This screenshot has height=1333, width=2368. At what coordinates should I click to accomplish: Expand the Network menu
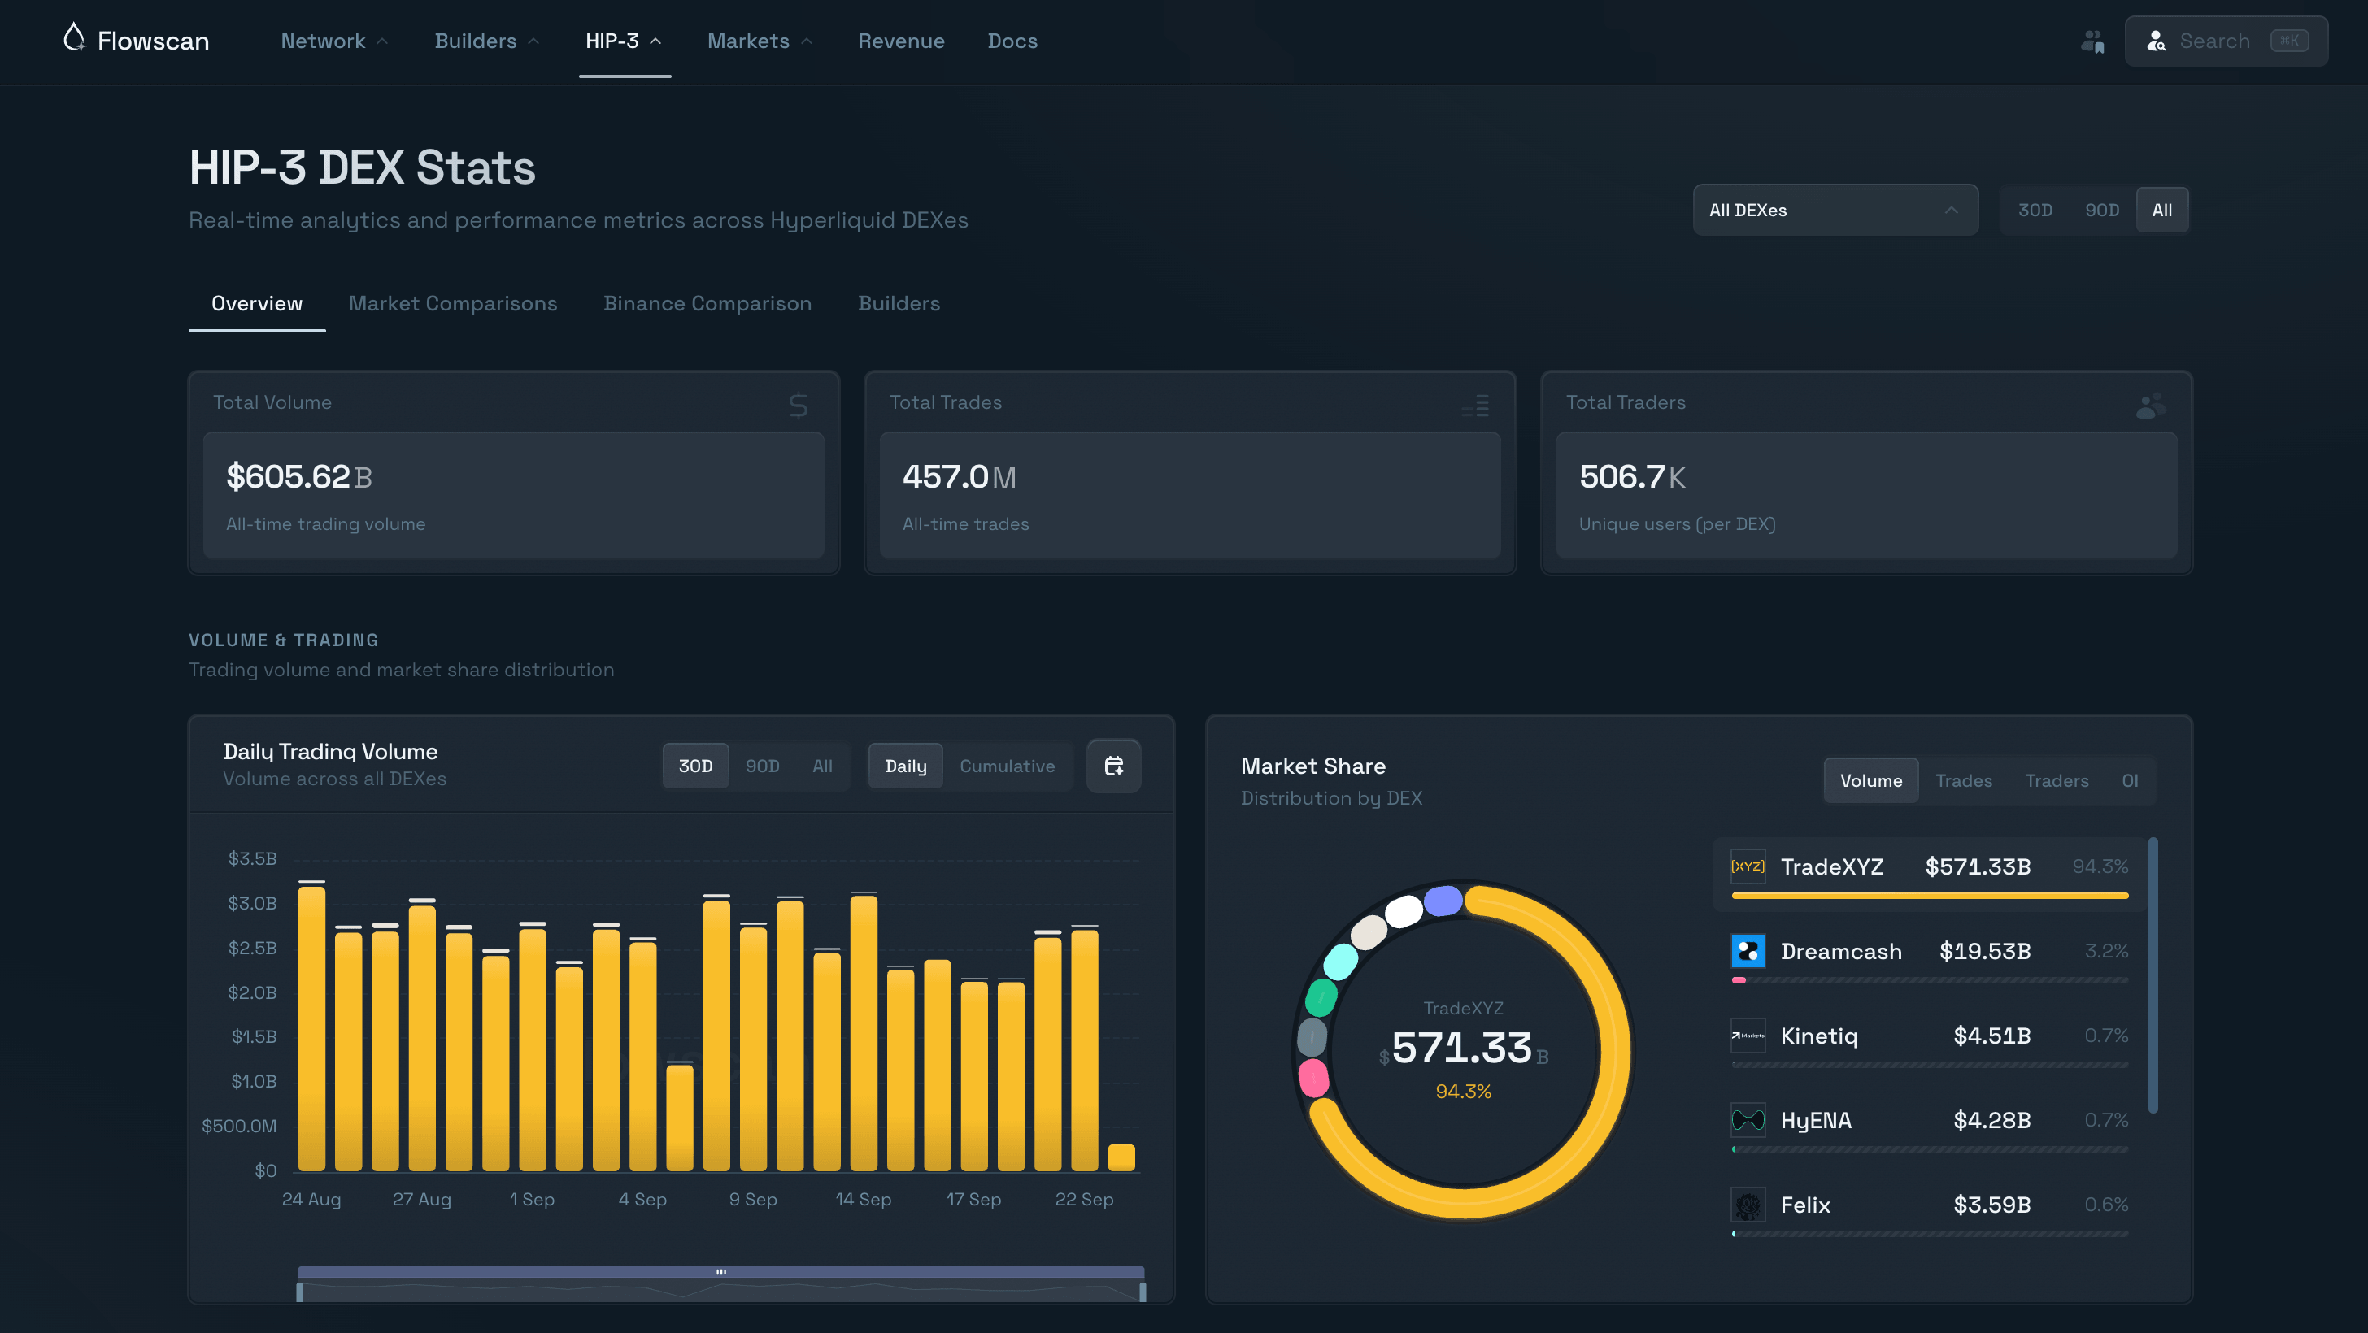click(334, 41)
